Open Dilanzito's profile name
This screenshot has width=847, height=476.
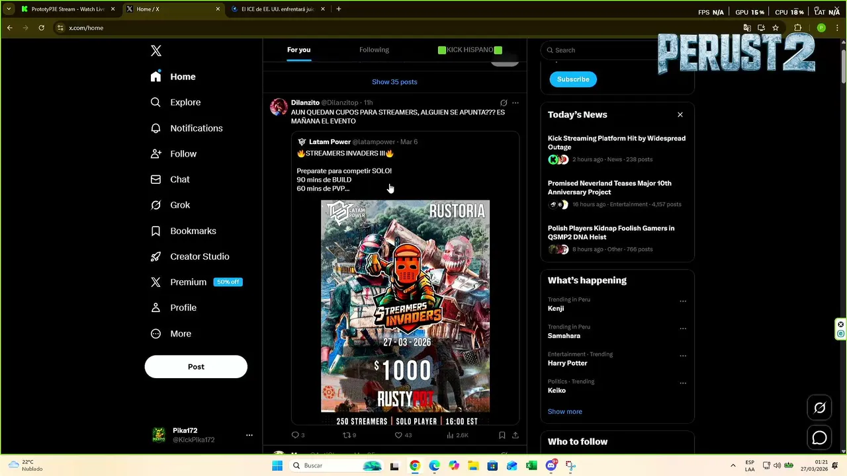click(x=305, y=103)
